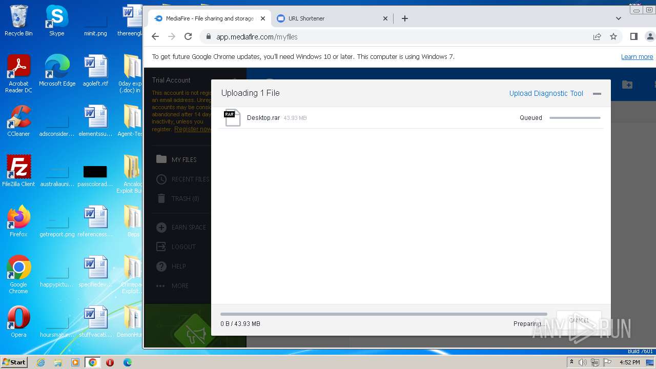Open passcolorad file on desktop
This screenshot has width=656, height=369.
click(x=95, y=174)
